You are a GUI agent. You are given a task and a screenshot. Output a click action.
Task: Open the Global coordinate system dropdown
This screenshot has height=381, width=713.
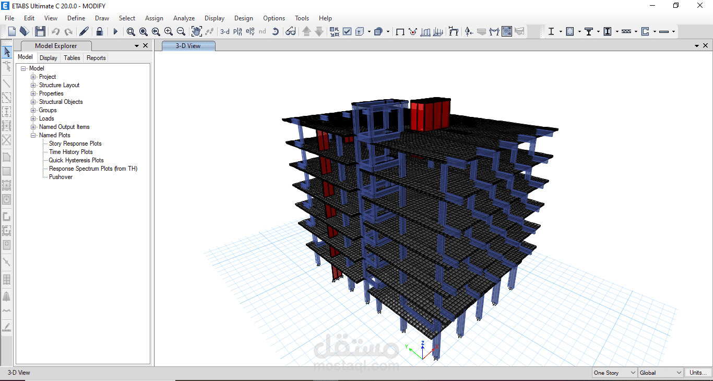point(661,373)
